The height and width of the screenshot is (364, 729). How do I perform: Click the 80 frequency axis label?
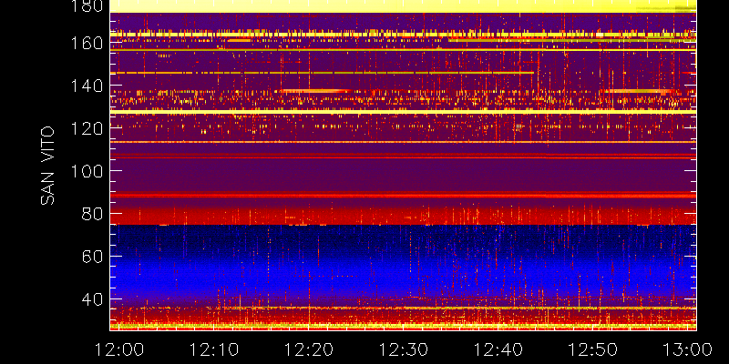point(92,214)
